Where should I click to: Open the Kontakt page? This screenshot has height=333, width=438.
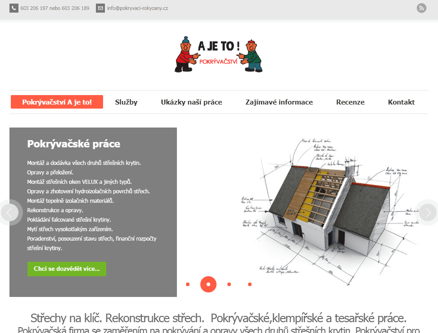pos(401,102)
